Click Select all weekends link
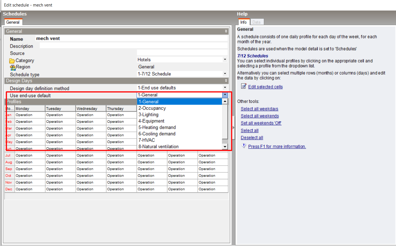Screen dimensions: 396x246 pyautogui.click(x=260, y=116)
